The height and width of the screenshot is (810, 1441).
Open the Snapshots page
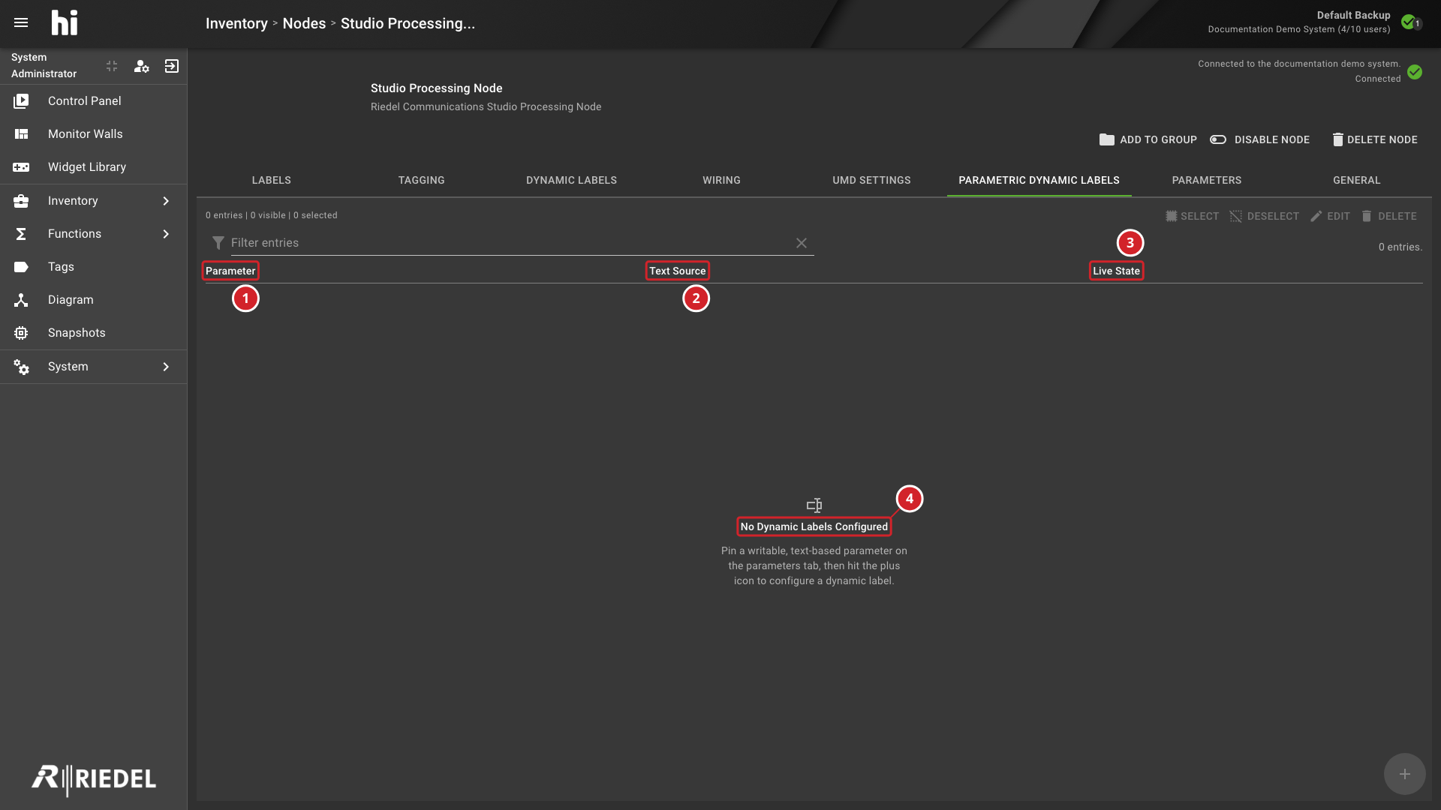point(94,332)
